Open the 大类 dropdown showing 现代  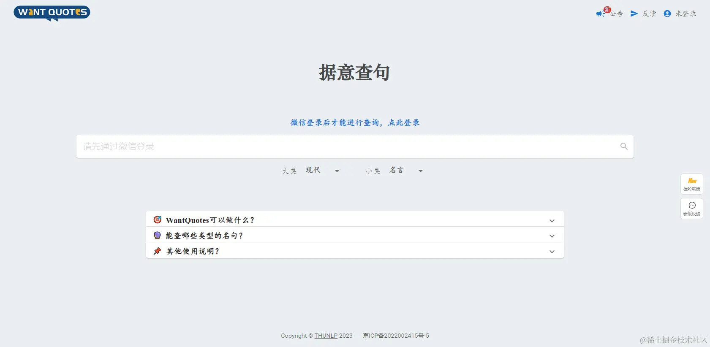[323, 171]
